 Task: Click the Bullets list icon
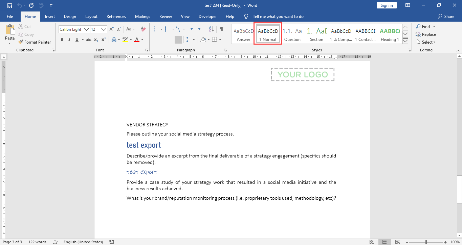point(156,29)
